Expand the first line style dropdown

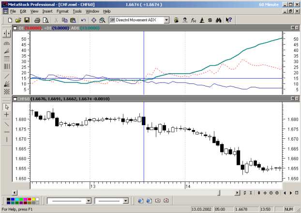(89, 201)
